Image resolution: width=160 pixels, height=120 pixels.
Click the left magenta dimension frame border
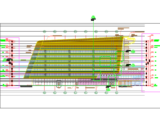(19, 62)
